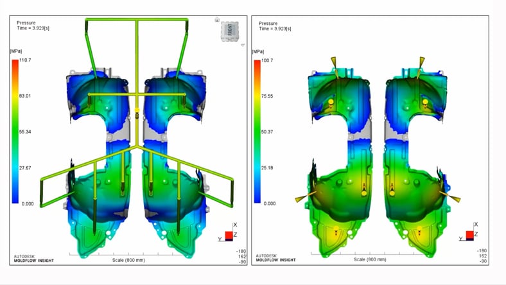Click the right panel XYZ axis triad
506x285 pixels.
[469, 232]
